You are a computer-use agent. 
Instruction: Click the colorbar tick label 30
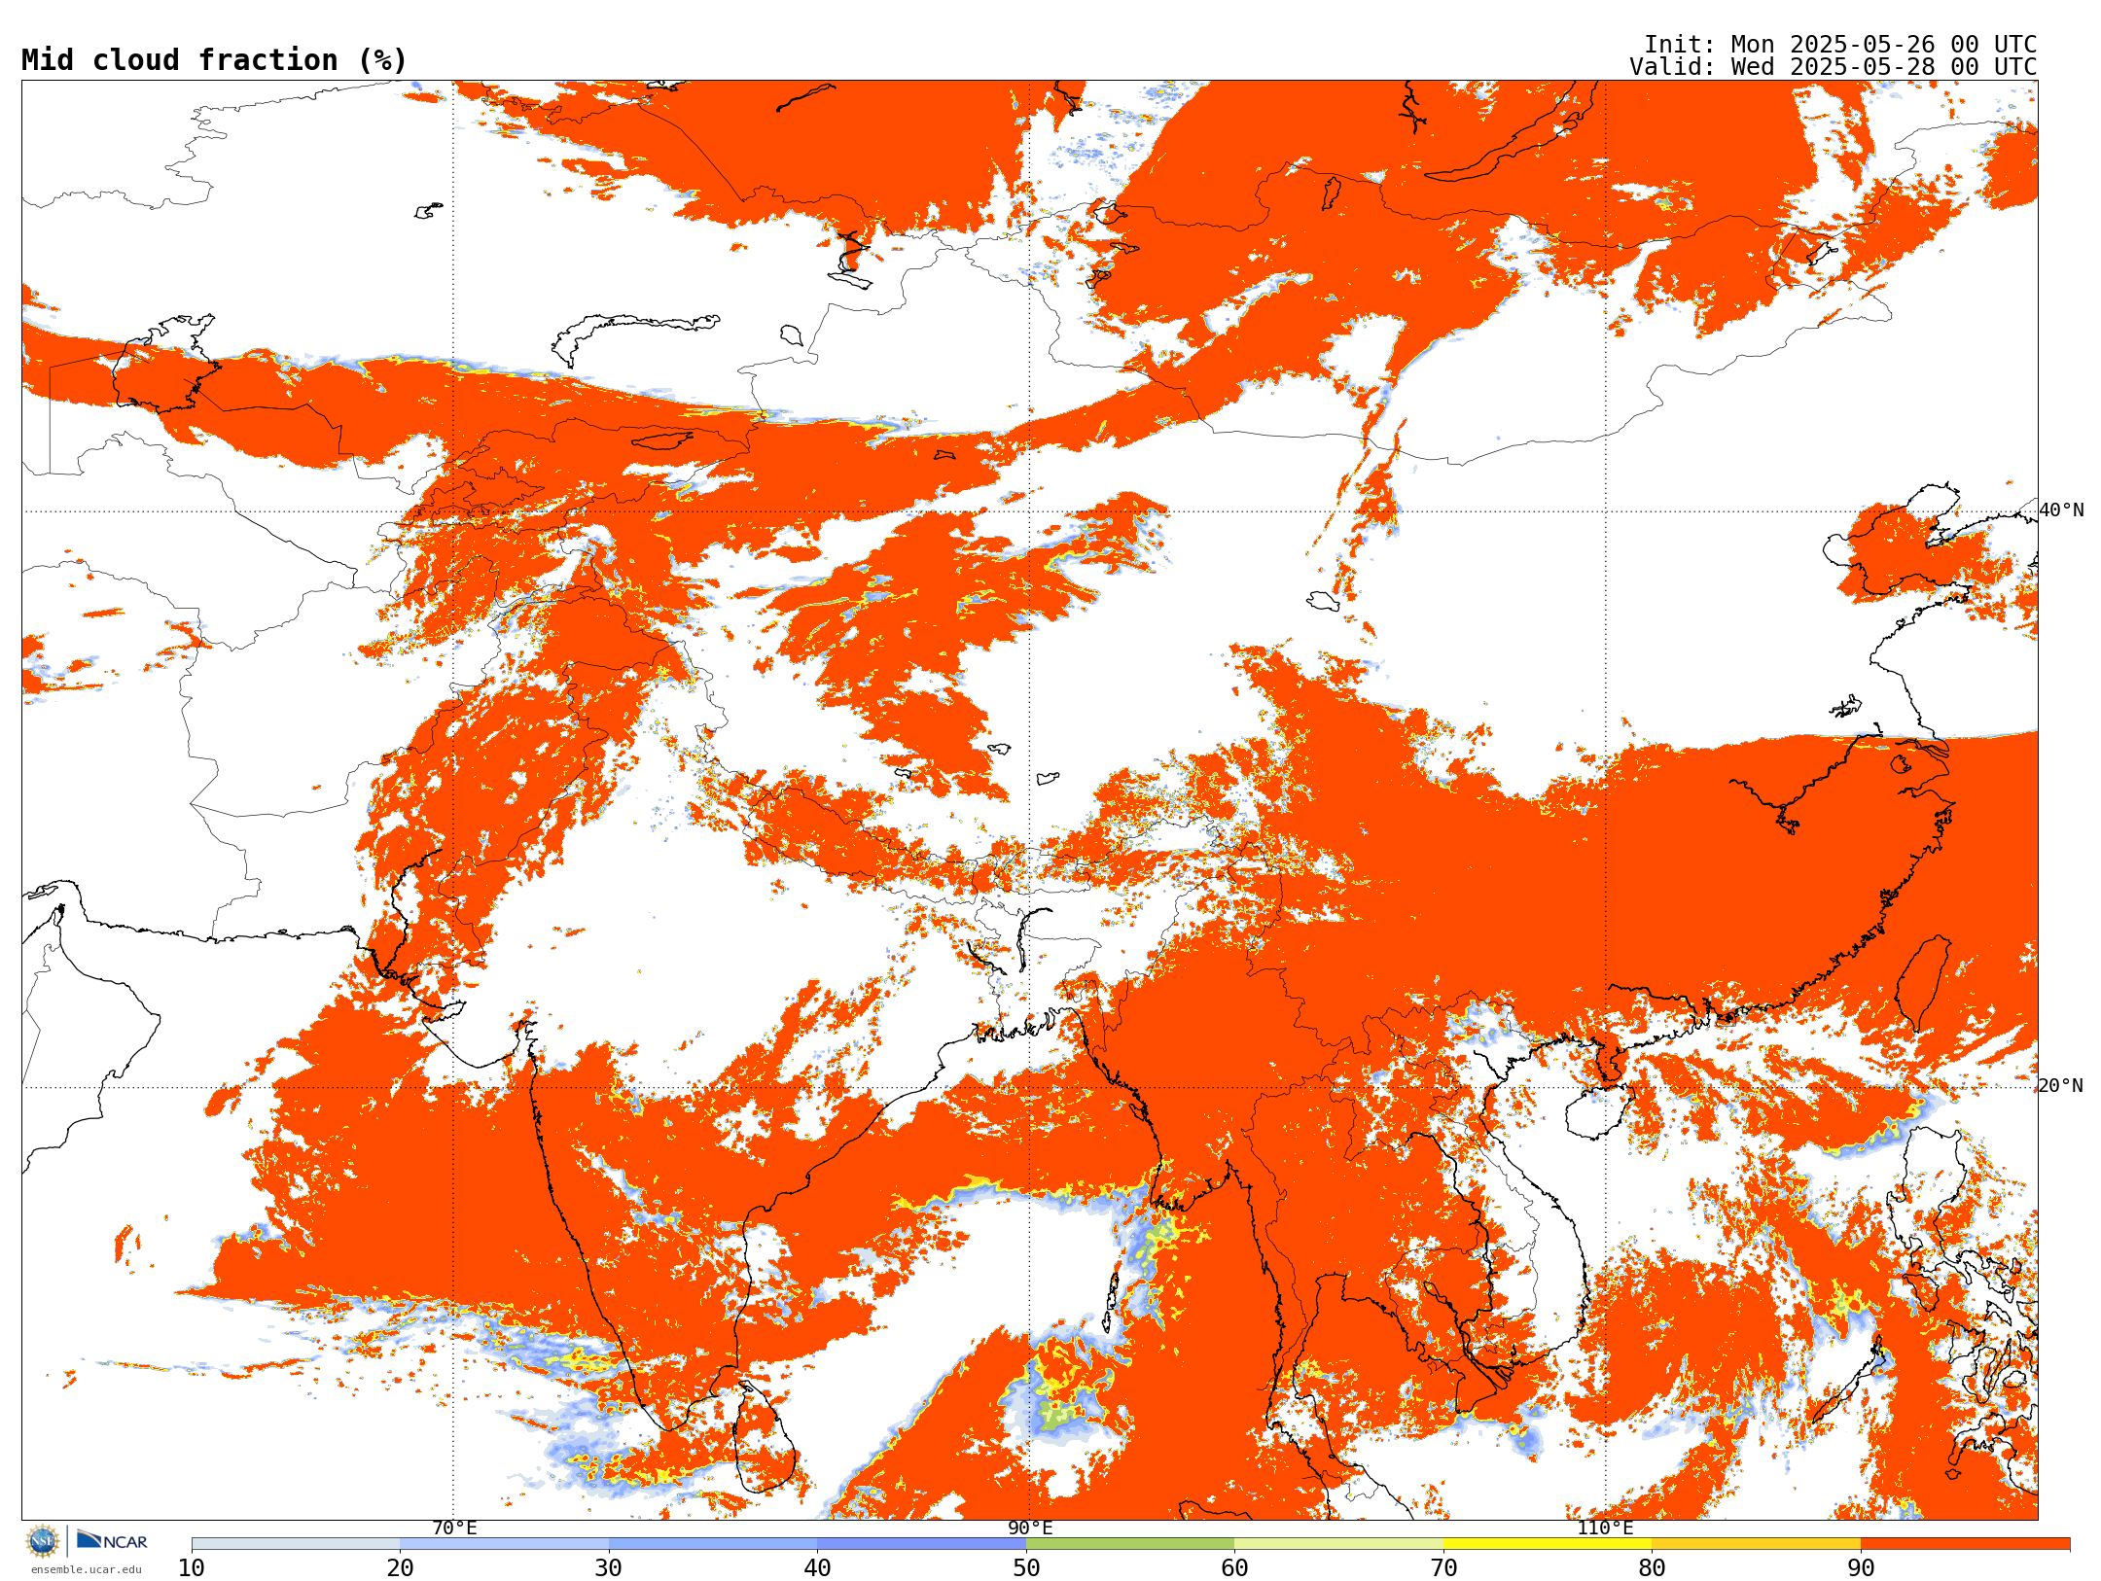pyautogui.click(x=609, y=1568)
